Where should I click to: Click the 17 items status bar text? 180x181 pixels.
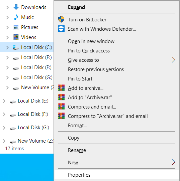15,149
